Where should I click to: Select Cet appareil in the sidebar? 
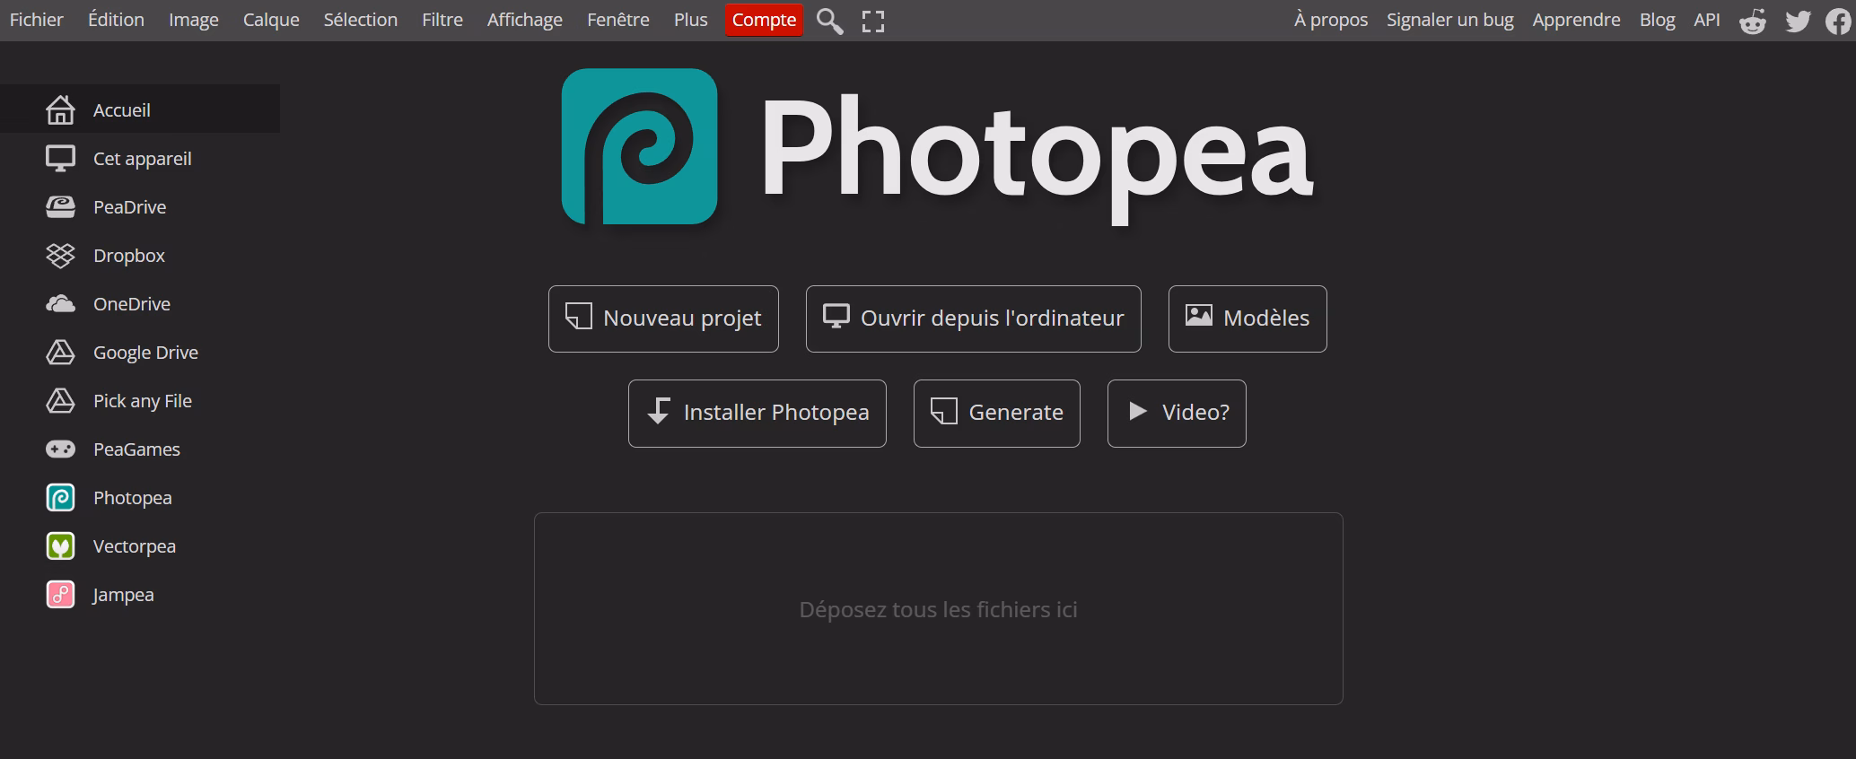coord(140,158)
